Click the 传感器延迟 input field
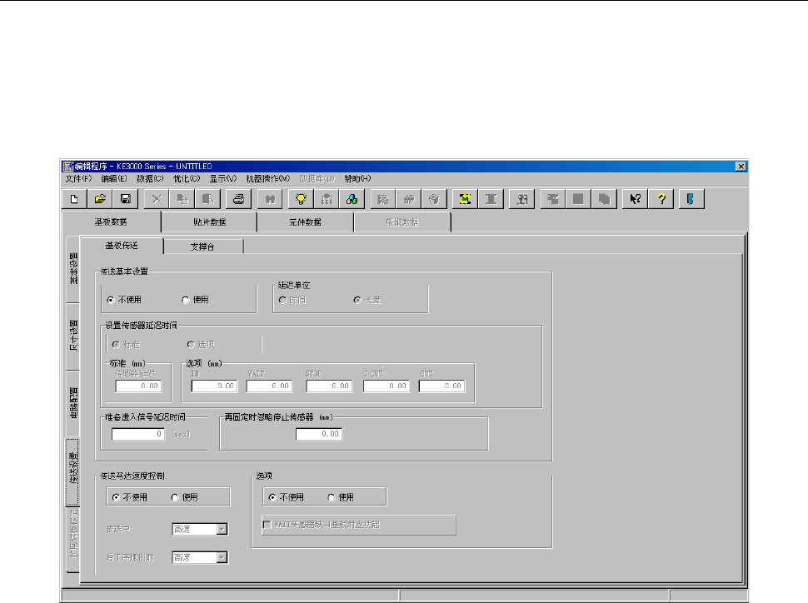 point(138,386)
